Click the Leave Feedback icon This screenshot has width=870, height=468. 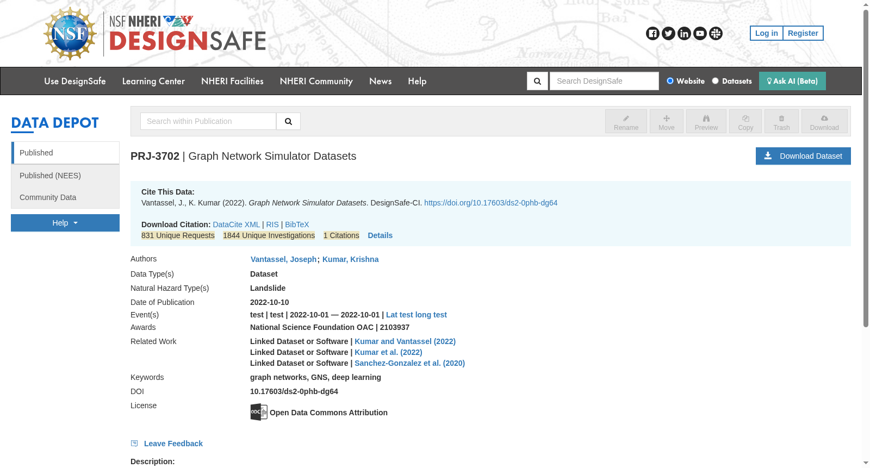134,444
